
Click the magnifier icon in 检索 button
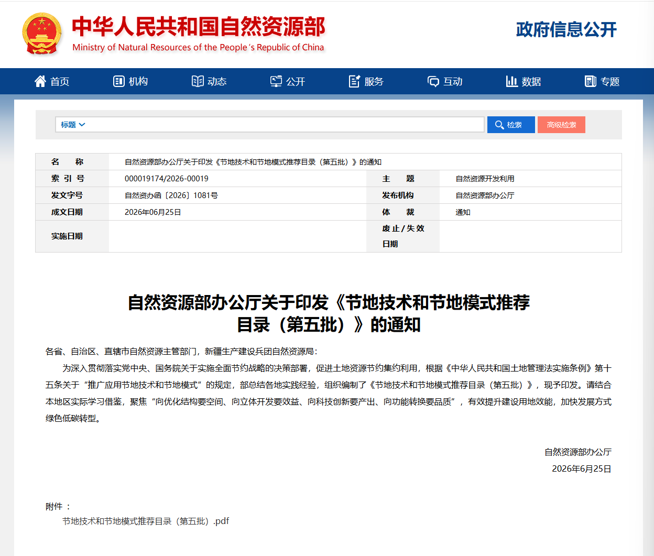pyautogui.click(x=499, y=125)
